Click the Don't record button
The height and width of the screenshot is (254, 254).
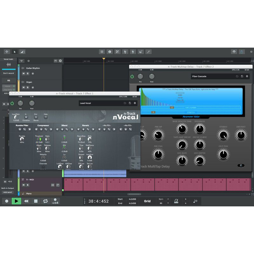(9, 73)
